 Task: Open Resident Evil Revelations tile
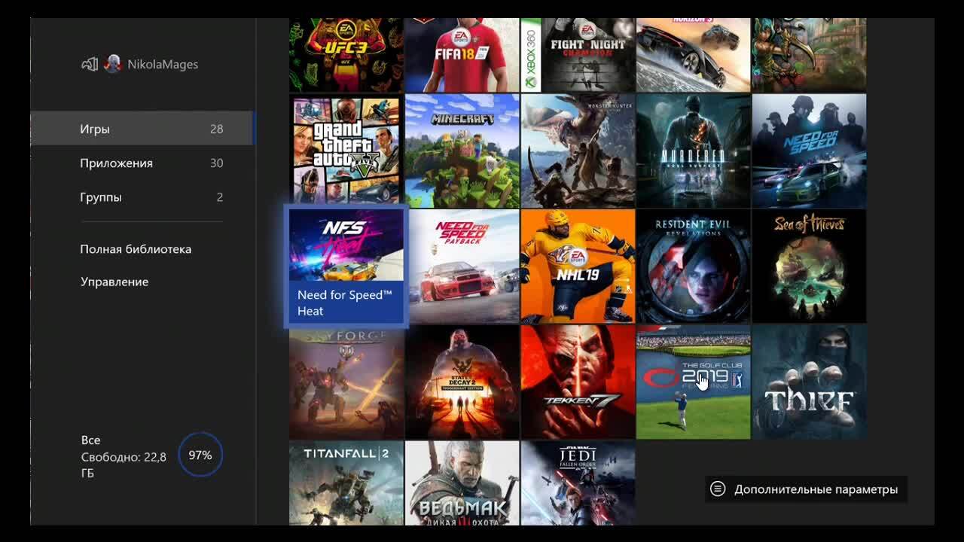pyautogui.click(x=693, y=266)
